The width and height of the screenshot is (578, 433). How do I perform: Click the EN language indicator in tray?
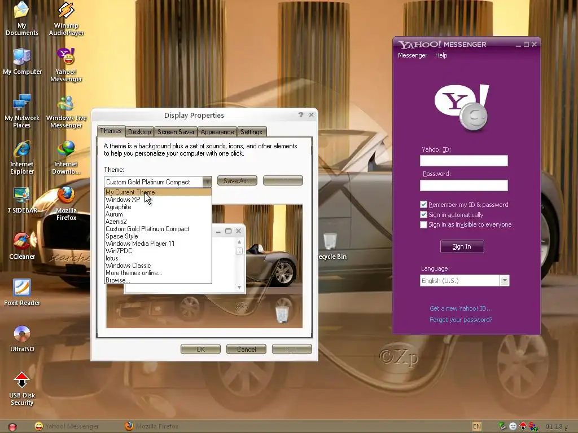476,426
